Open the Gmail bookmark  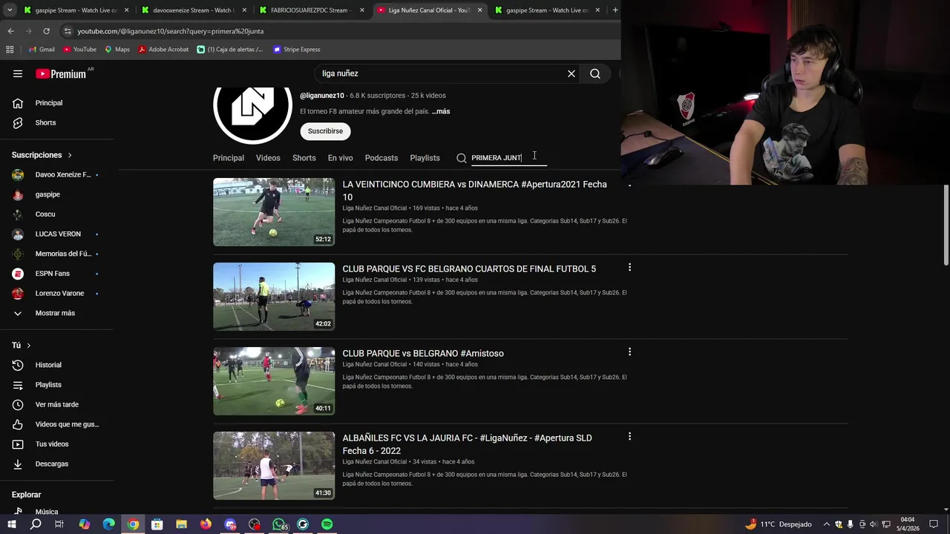click(42, 50)
